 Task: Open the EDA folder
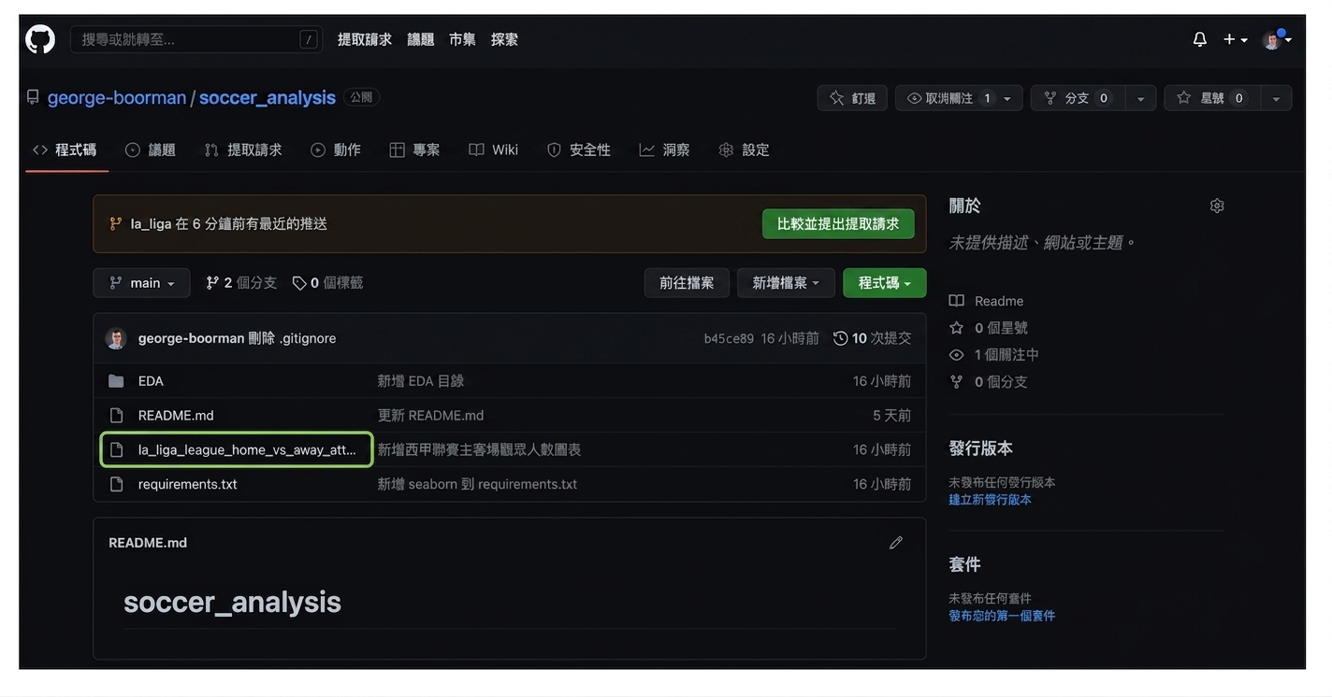151,381
